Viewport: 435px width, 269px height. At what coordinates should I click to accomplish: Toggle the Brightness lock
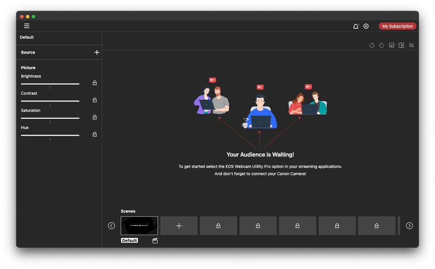click(94, 83)
